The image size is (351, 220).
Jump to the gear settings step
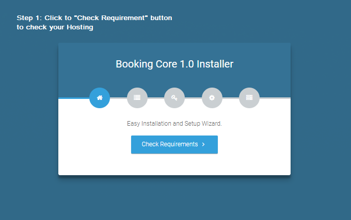click(212, 97)
